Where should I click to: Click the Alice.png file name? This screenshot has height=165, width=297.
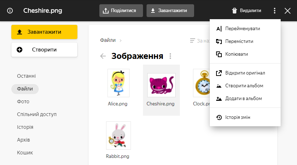117,104
